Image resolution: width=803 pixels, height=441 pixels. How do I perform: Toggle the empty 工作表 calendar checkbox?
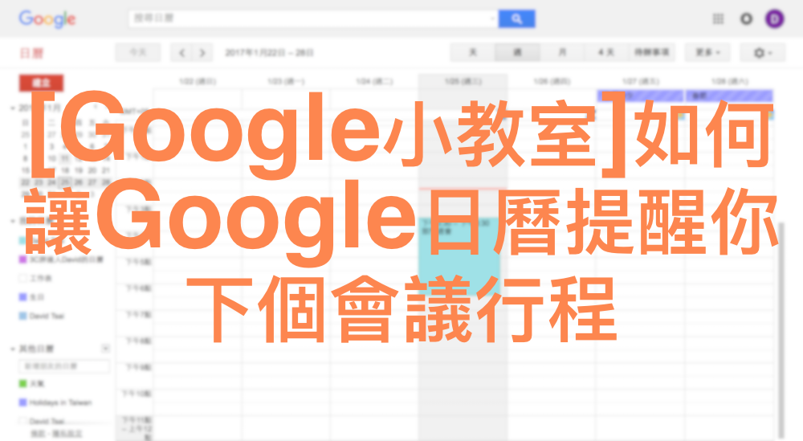coord(22,278)
